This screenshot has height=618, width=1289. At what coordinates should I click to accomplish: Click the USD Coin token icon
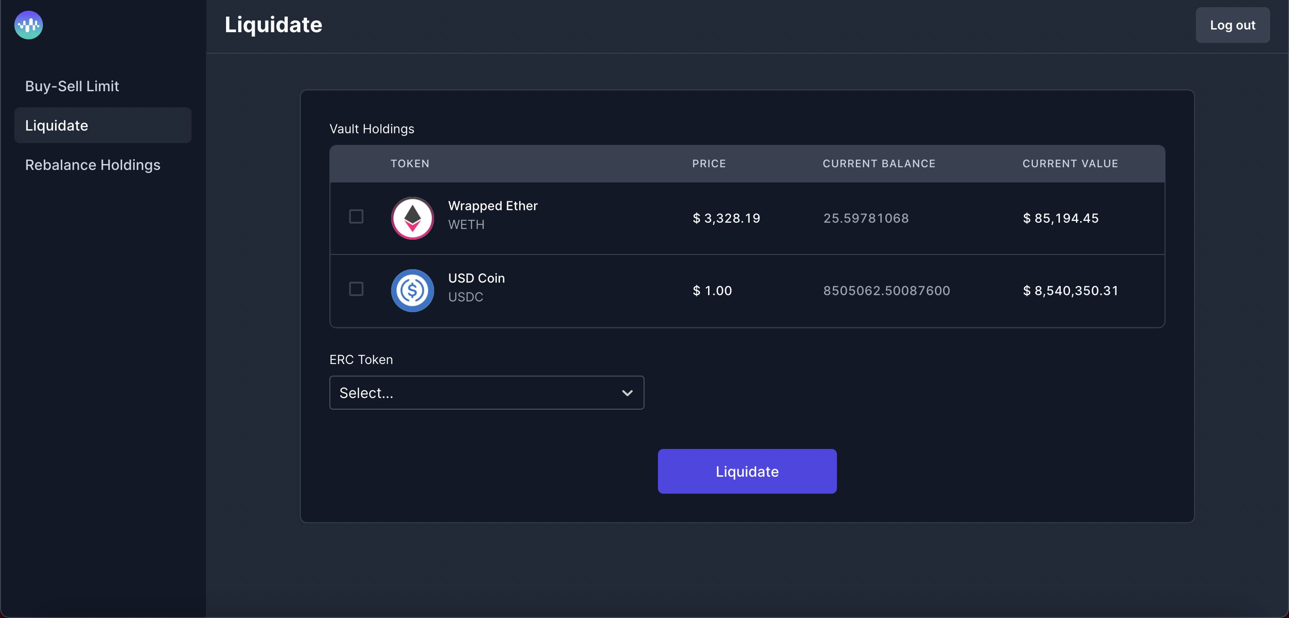point(412,291)
